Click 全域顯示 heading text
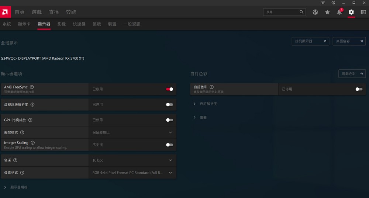Viewport: 369px width, 198px height. click(9, 43)
